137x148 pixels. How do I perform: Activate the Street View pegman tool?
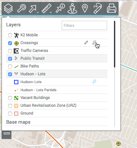coord(72,8)
